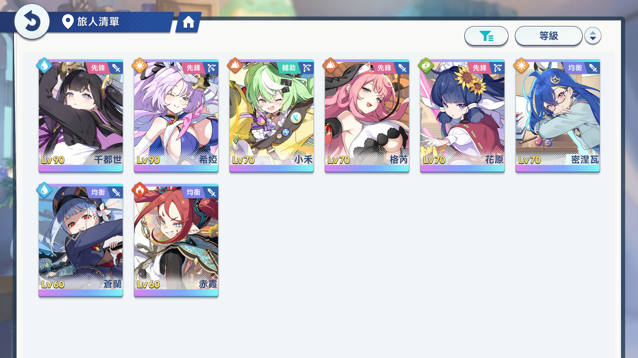Select the 千都世 character card
638x358 pixels.
[x=81, y=116]
